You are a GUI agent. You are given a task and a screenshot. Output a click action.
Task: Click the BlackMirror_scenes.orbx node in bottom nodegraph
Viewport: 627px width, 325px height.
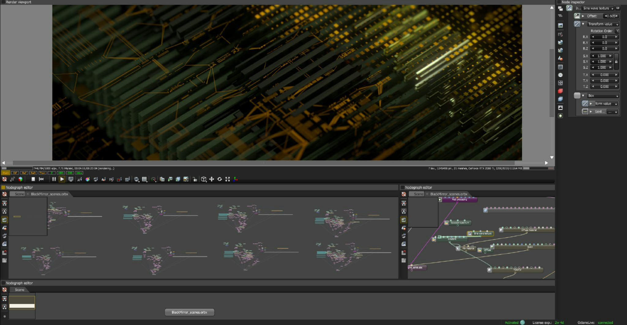(x=189, y=312)
